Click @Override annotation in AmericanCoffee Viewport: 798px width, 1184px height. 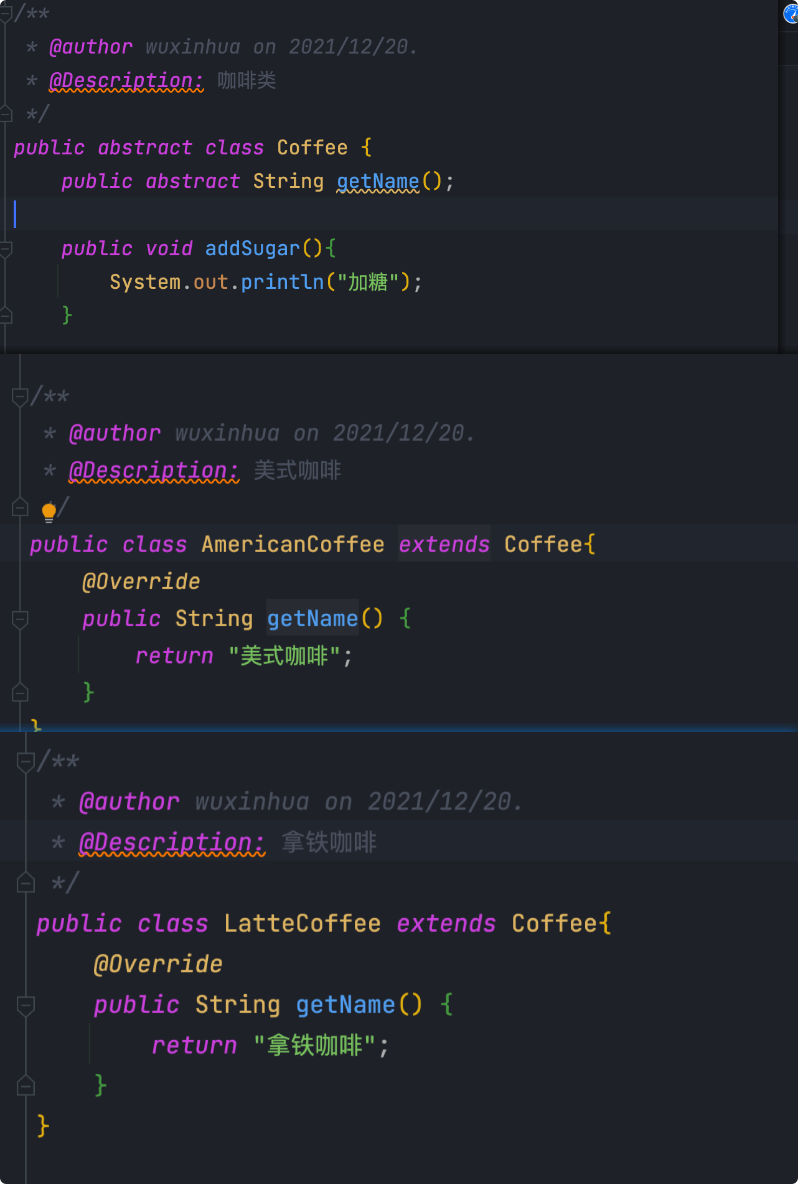(141, 581)
